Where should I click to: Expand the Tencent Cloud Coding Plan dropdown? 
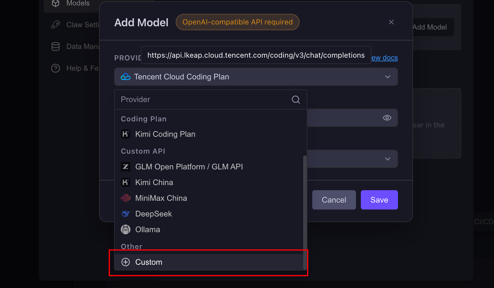point(256,77)
